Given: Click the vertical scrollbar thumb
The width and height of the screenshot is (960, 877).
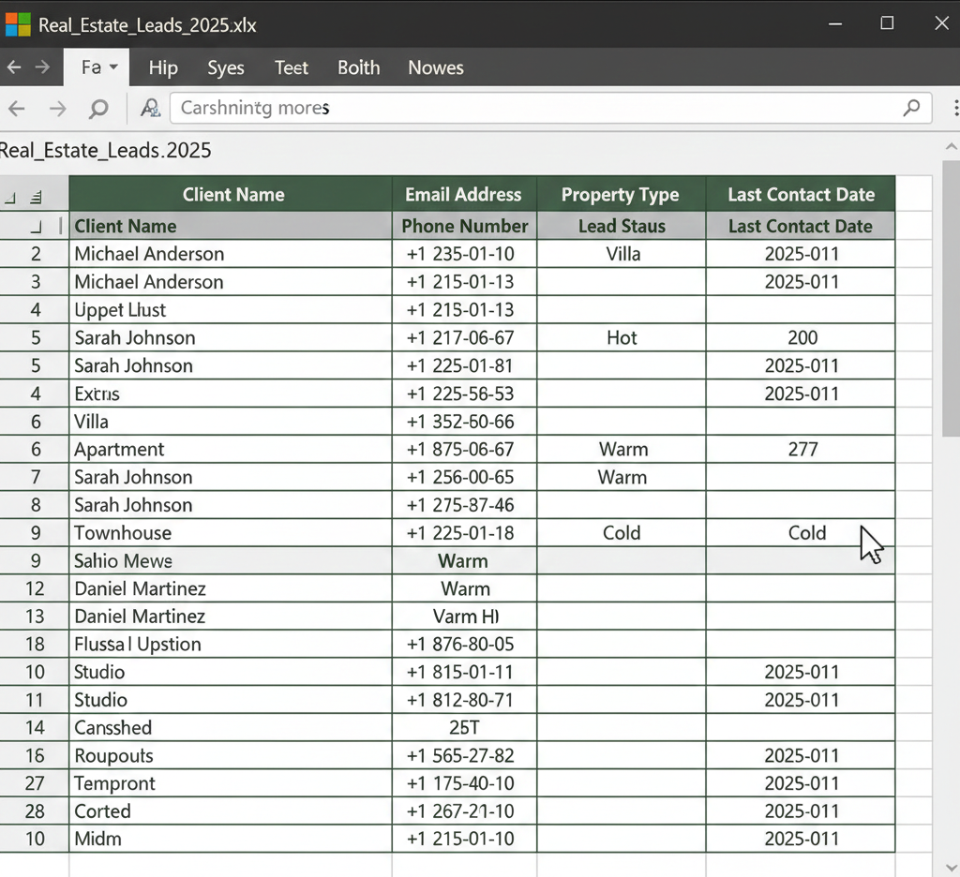Looking at the screenshot, I should click(951, 298).
